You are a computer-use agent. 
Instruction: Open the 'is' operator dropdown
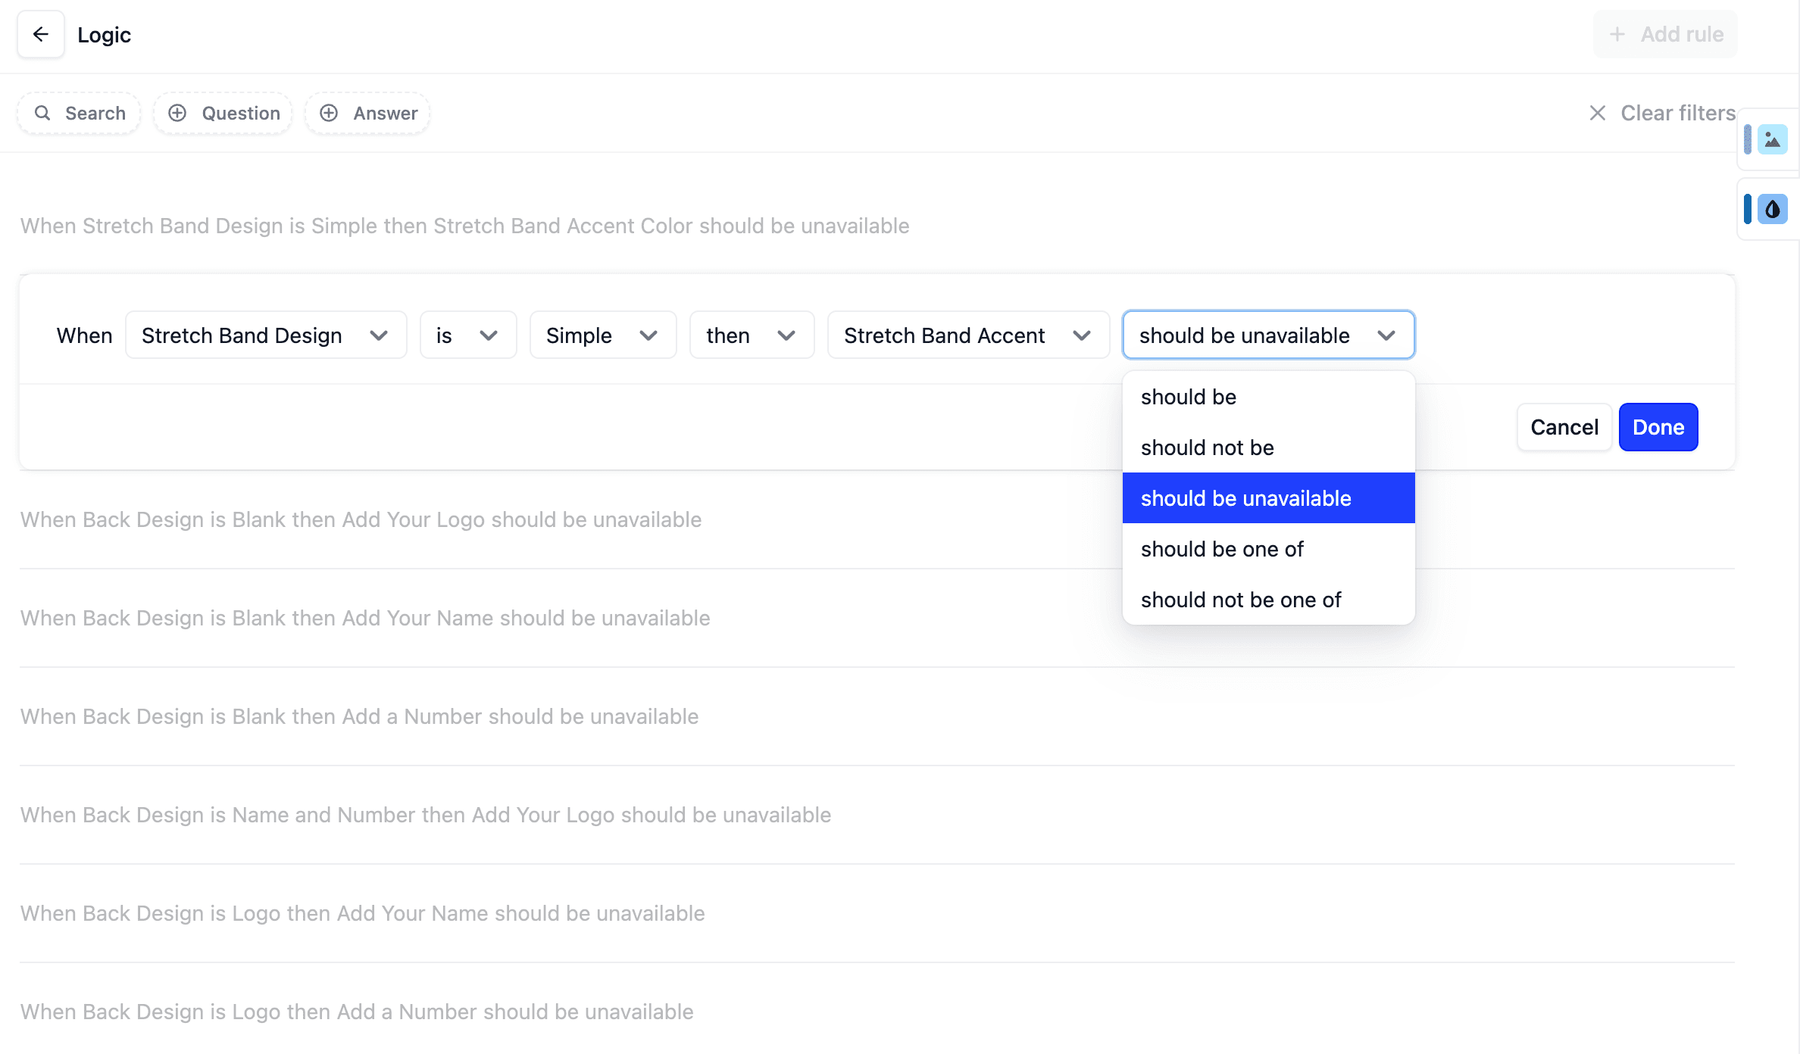click(x=467, y=335)
